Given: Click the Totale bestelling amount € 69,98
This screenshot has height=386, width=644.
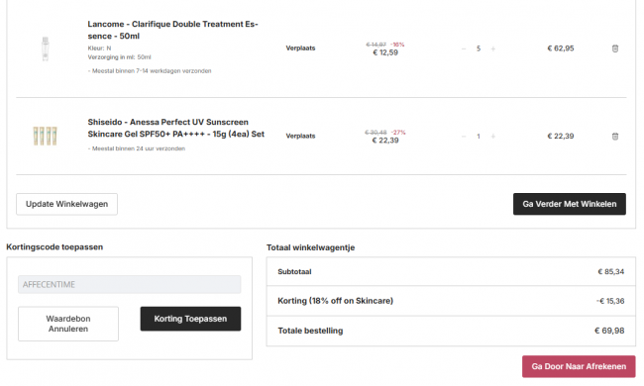Looking at the screenshot, I should (x=609, y=331).
